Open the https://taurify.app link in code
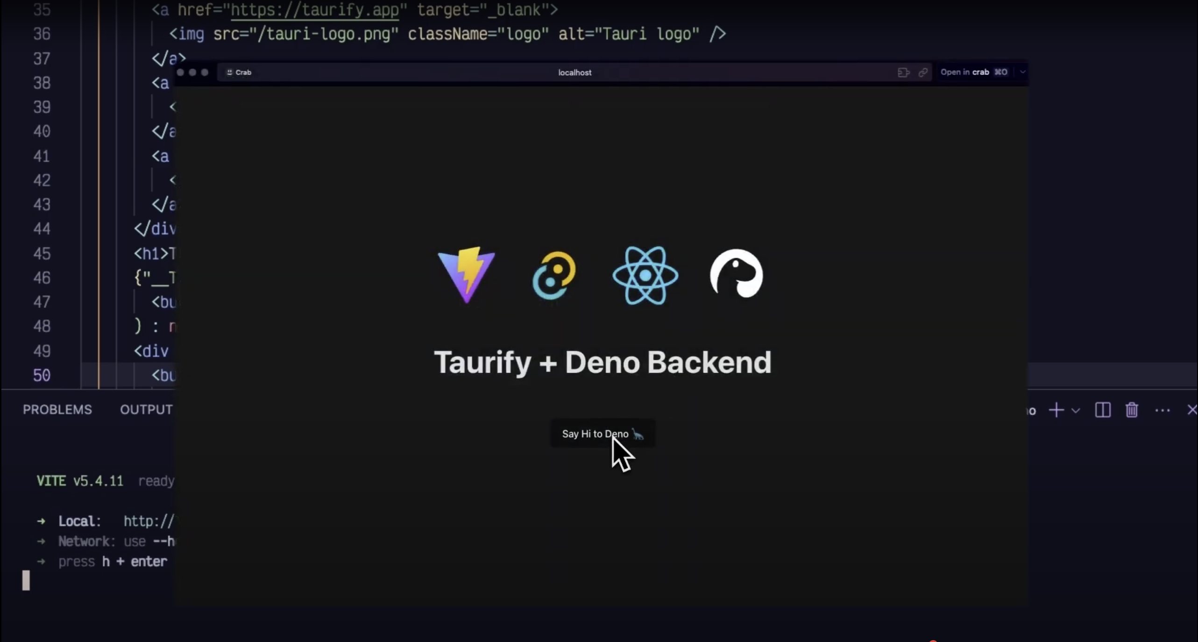This screenshot has width=1198, height=642. [315, 10]
